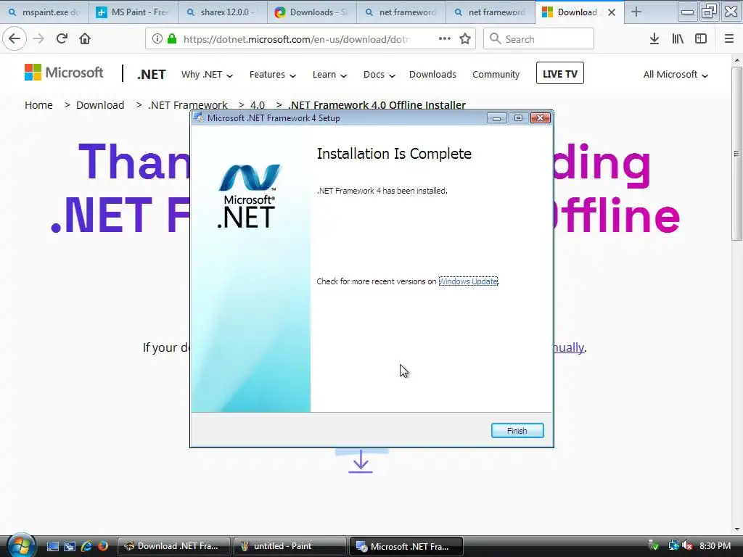Open page actions three-dots menu in the address bar
The width and height of the screenshot is (743, 557).
tap(445, 39)
